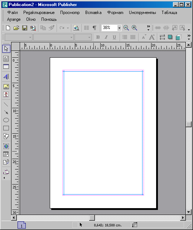Viewport: 193px width, 230px height.
Task: Go to page 1 navigation button
Action: pyautogui.click(x=21, y=225)
